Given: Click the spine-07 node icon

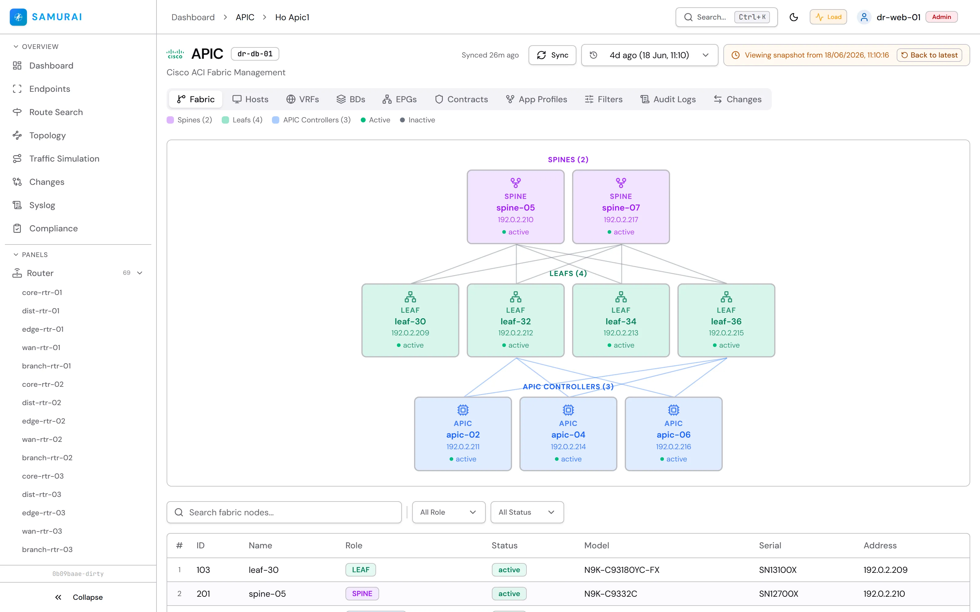Looking at the screenshot, I should click(x=621, y=183).
